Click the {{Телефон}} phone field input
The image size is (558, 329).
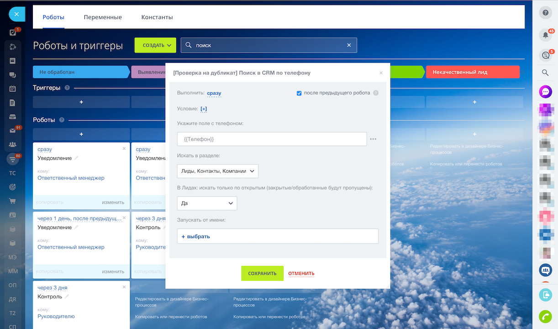[272, 139]
